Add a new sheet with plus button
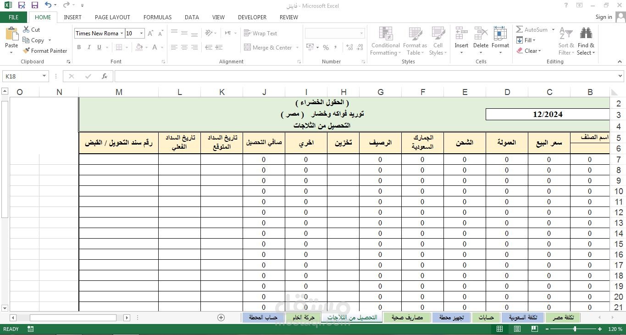Viewport: 626px width, 335px height. pos(221,318)
